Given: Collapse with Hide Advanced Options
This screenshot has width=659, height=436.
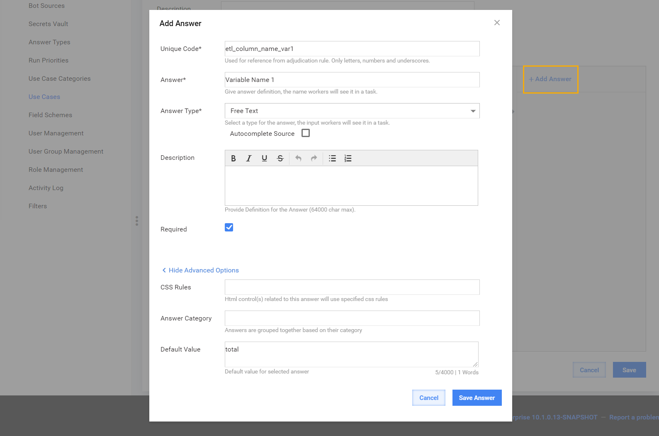Looking at the screenshot, I should [200, 270].
